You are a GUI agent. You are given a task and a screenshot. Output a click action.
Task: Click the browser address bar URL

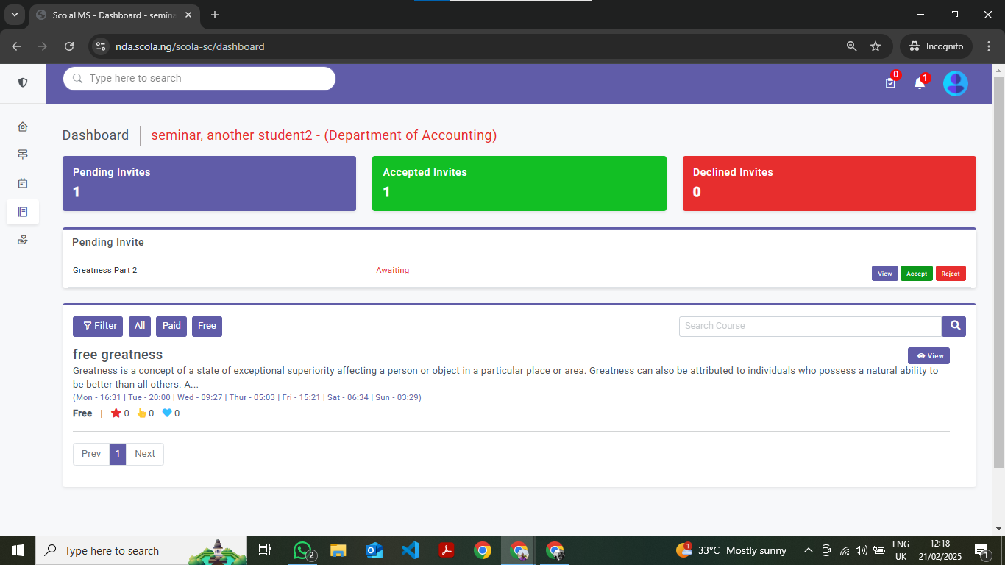click(190, 46)
